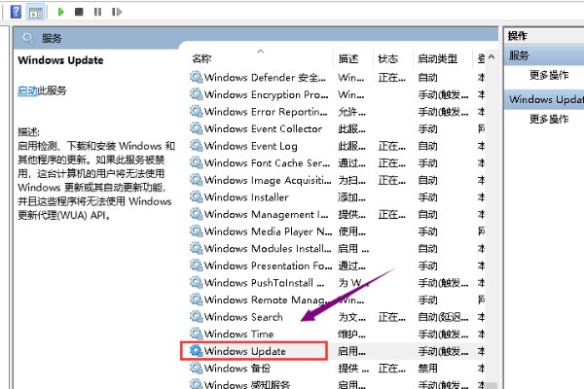The image size is (584, 389).
Task: Click the gear icon of Windows Remote Manag...
Action: click(196, 300)
